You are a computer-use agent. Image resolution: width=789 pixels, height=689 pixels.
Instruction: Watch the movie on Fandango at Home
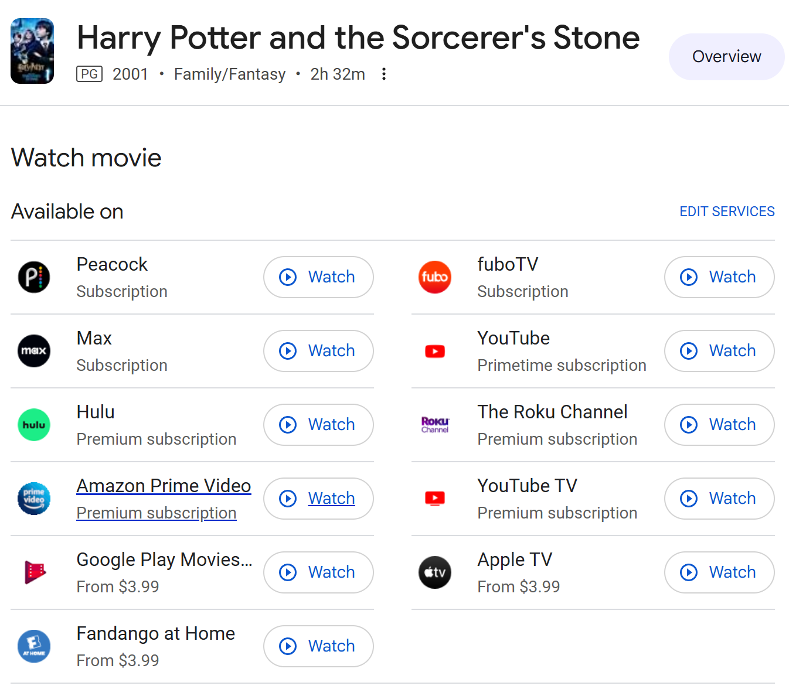318,646
